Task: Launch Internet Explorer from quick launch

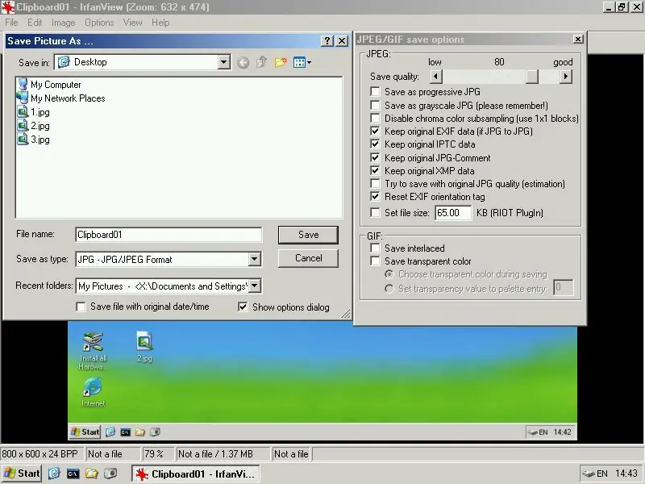Action: tap(54, 474)
